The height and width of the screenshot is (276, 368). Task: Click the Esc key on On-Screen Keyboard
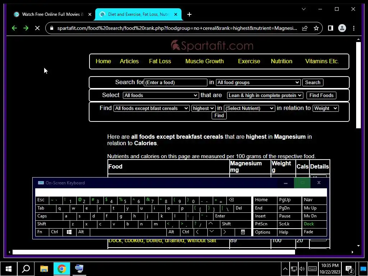pos(42,200)
